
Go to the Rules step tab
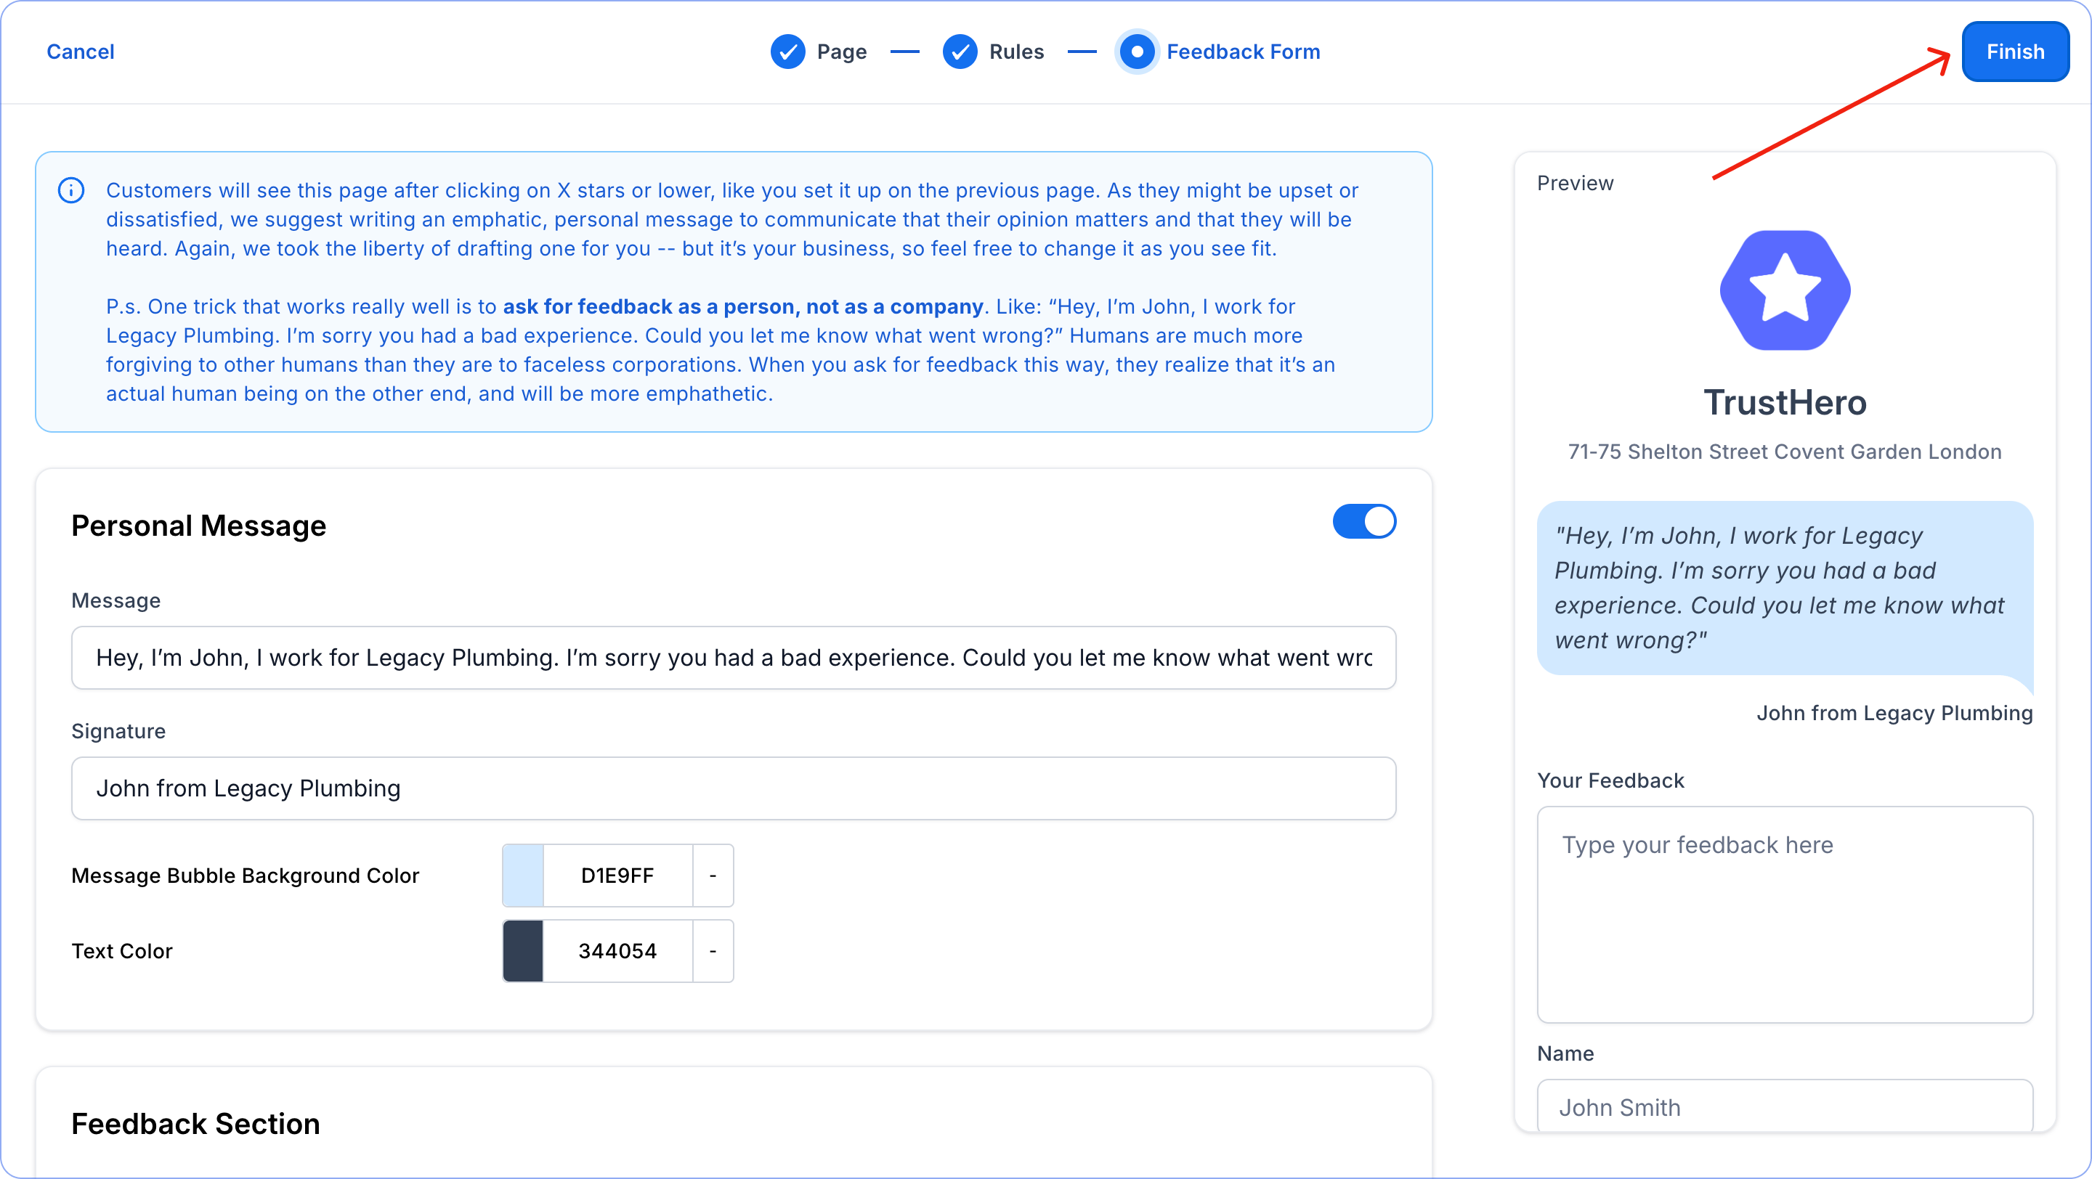point(1016,52)
